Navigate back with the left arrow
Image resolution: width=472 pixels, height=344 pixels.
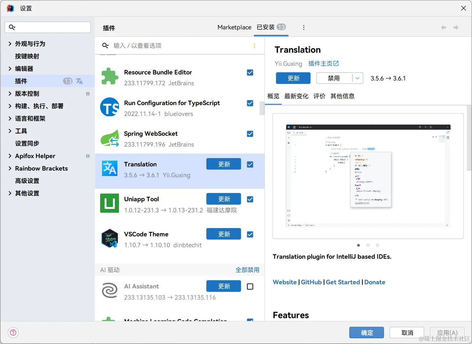tap(444, 27)
